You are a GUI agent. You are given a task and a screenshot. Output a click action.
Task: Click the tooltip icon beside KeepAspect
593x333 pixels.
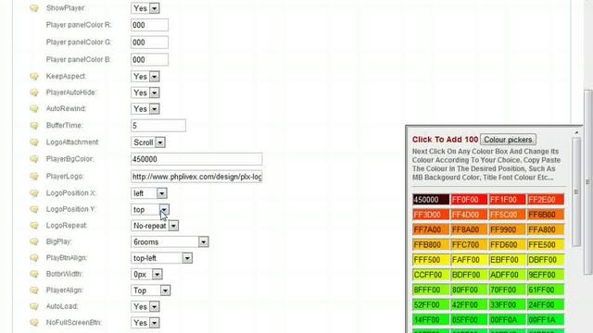tap(34, 76)
